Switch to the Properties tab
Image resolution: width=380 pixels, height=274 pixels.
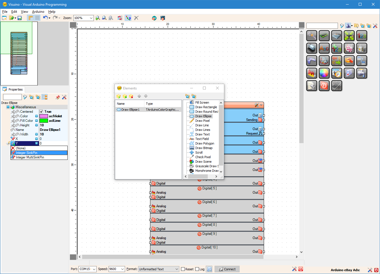click(13, 89)
